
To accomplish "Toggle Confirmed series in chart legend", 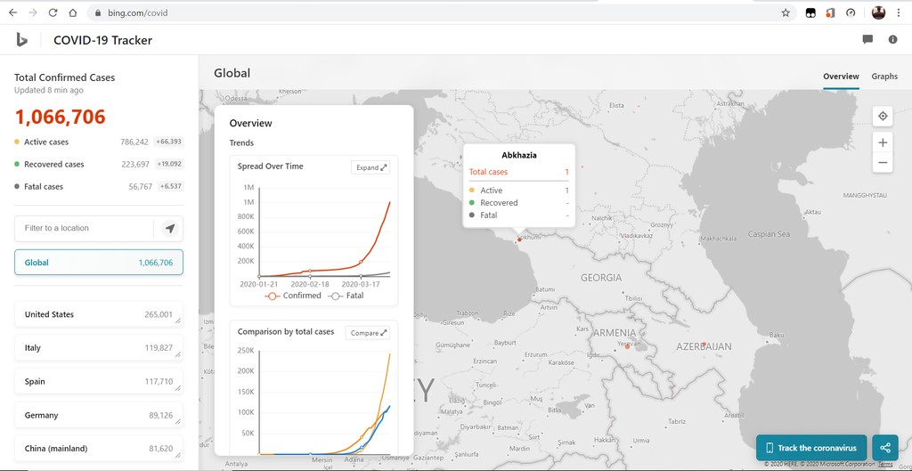I will pos(293,296).
